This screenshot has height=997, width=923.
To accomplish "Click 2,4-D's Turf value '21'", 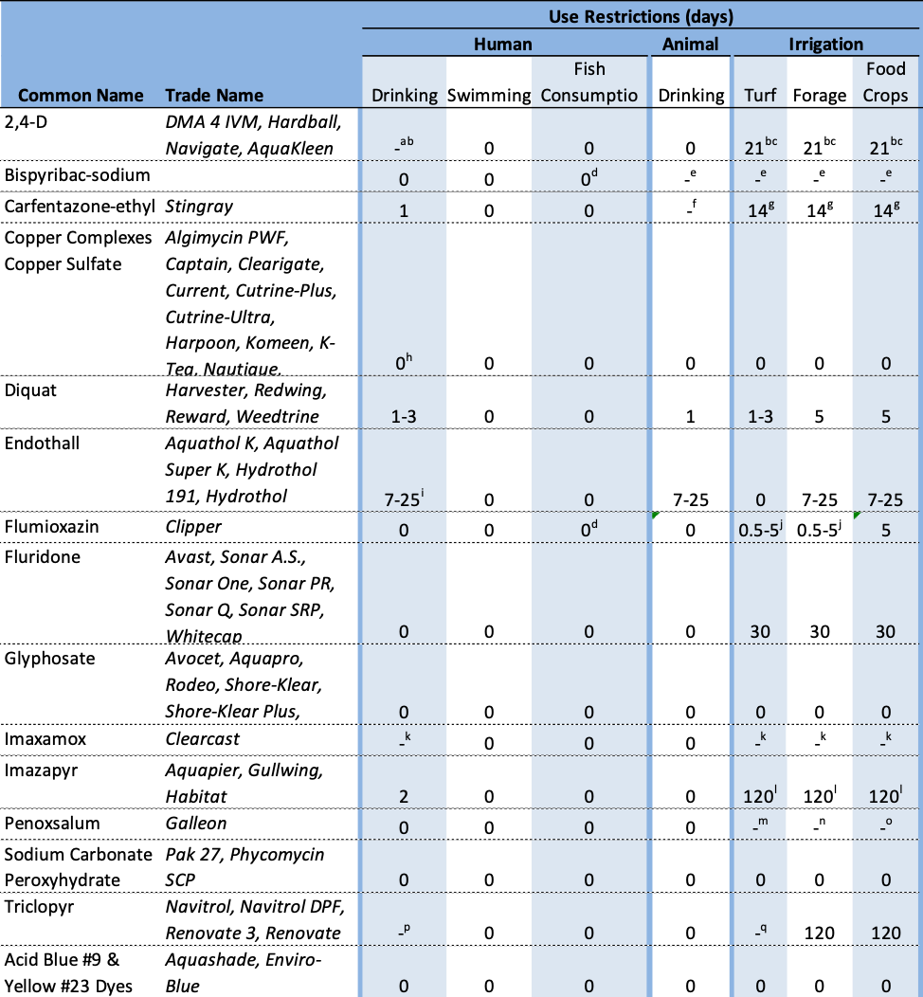I will (760, 146).
